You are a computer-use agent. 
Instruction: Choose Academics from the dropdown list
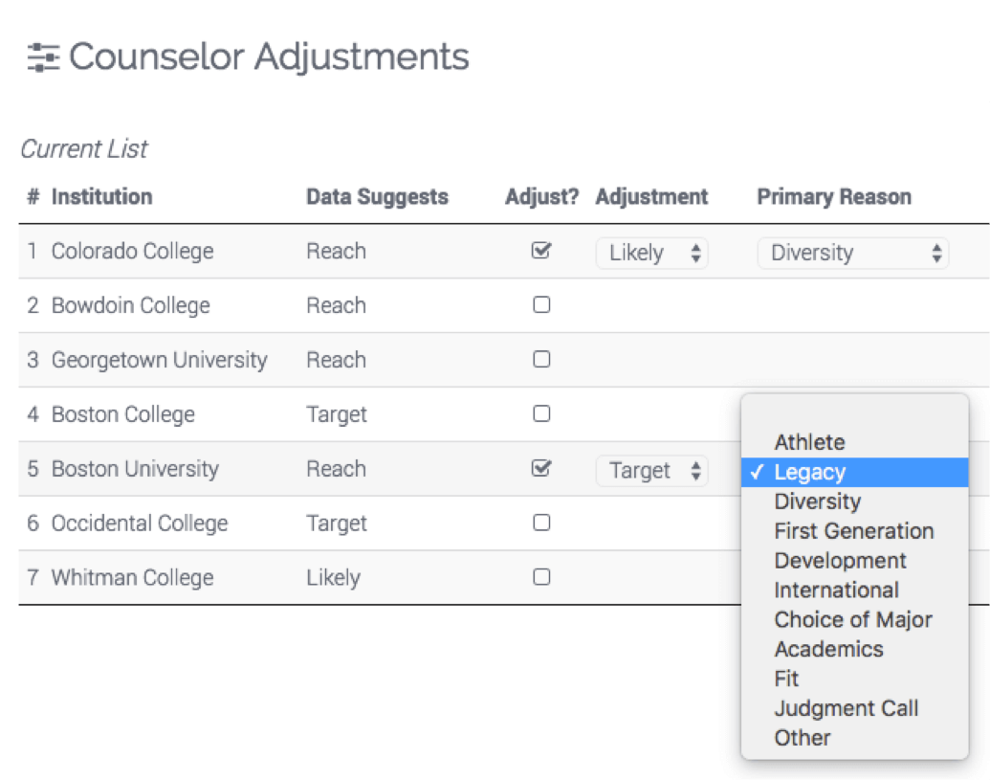point(855,649)
